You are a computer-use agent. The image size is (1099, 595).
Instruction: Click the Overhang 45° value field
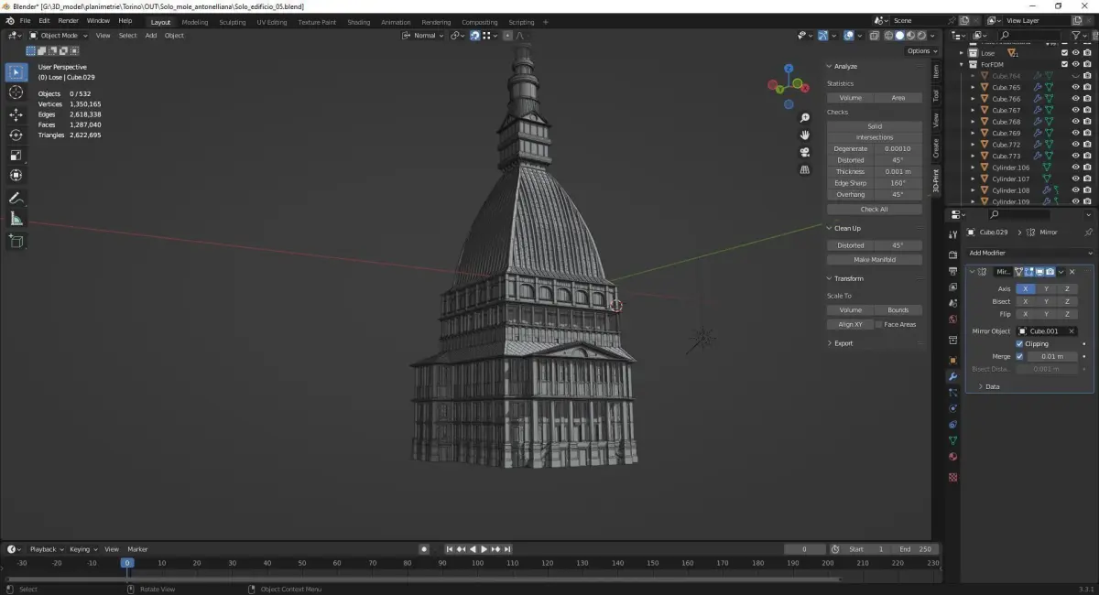[898, 194]
